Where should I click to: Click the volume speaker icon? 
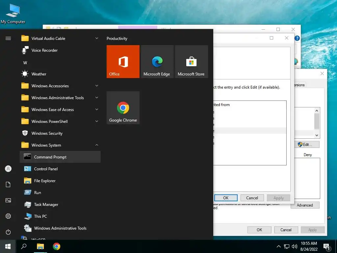point(295,246)
